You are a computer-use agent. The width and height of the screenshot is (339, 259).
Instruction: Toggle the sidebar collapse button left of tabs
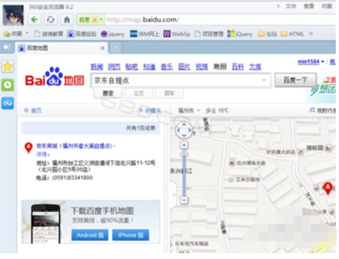(7, 47)
